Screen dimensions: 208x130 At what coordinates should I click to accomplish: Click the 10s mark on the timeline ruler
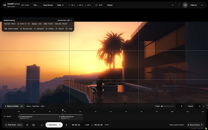pos(172,112)
